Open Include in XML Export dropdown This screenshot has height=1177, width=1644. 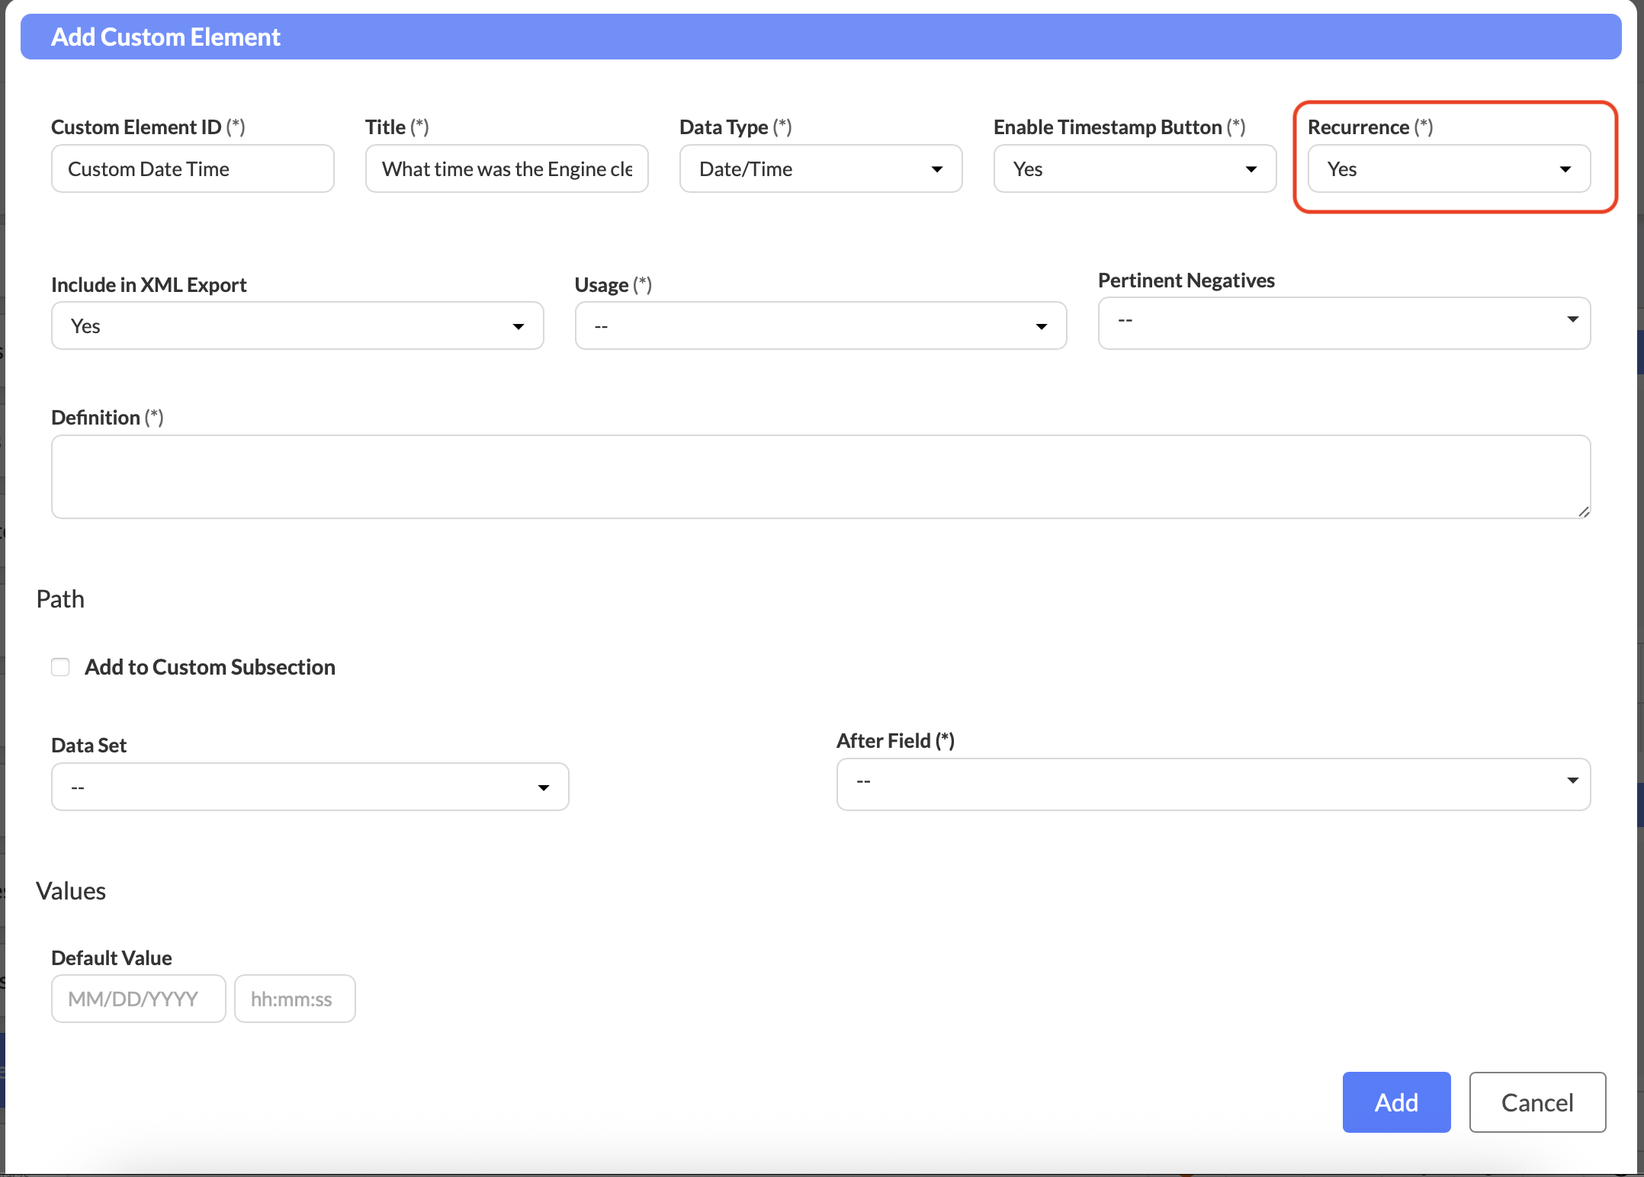[297, 326]
